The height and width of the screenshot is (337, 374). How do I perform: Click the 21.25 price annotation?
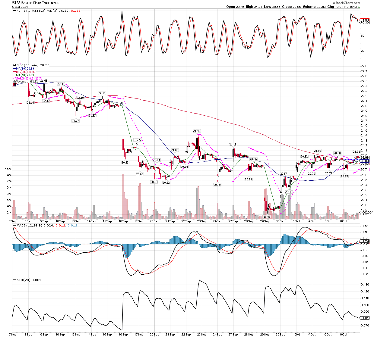click(137, 140)
